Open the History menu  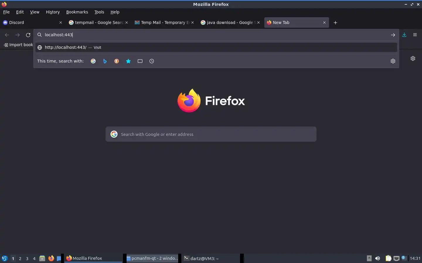pyautogui.click(x=53, y=12)
